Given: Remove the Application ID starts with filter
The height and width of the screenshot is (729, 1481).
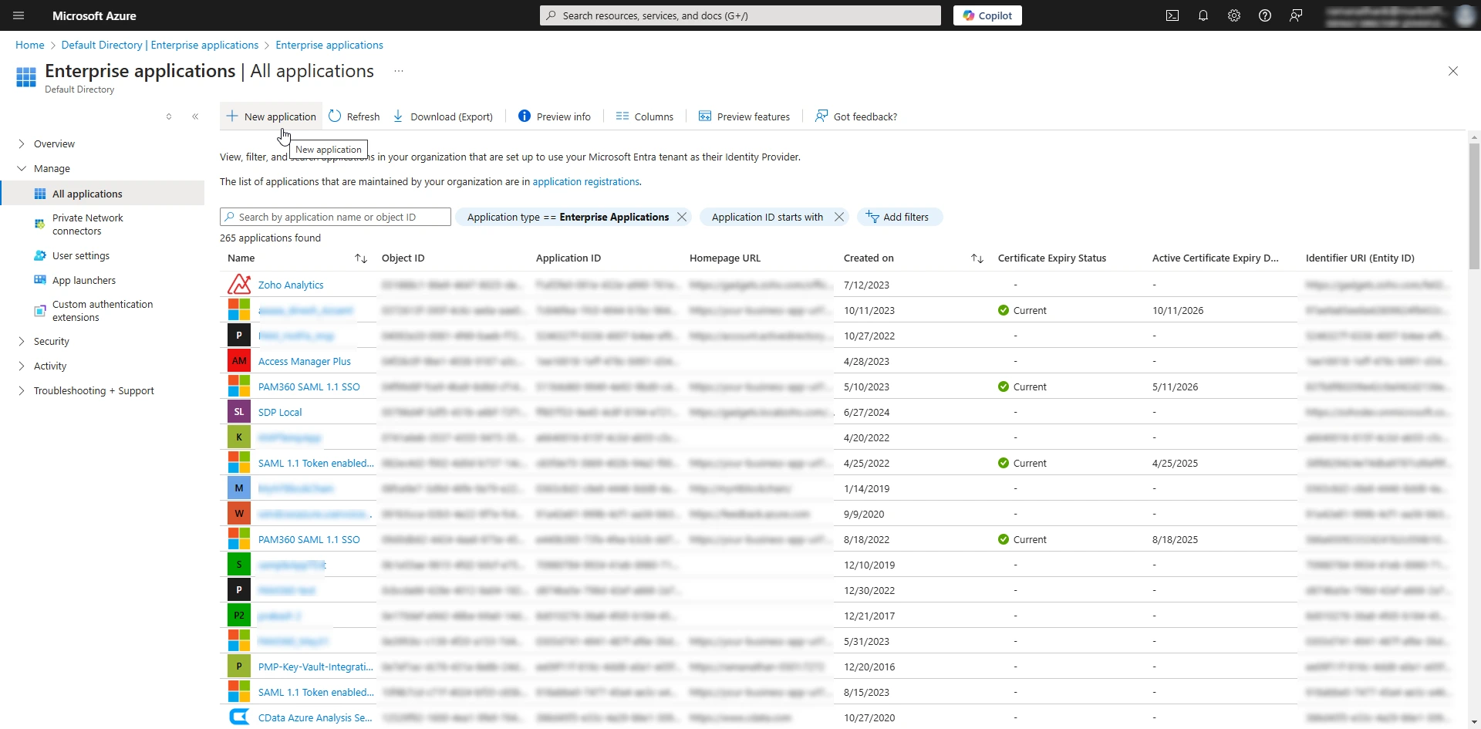Looking at the screenshot, I should tap(839, 217).
